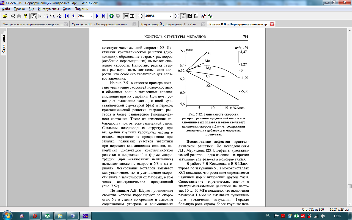Click the network signal tray icon
The height and width of the screenshot is (220, 352).
tap(316, 216)
